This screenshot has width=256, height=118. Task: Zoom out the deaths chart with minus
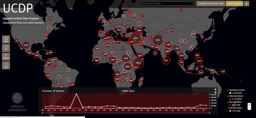pyautogui.click(x=215, y=92)
